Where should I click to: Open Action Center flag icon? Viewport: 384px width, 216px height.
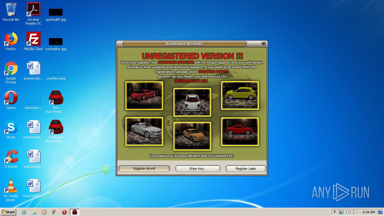pyautogui.click(x=355, y=212)
